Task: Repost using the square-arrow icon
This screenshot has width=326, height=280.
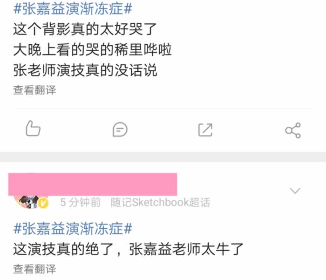Action: click(205, 130)
